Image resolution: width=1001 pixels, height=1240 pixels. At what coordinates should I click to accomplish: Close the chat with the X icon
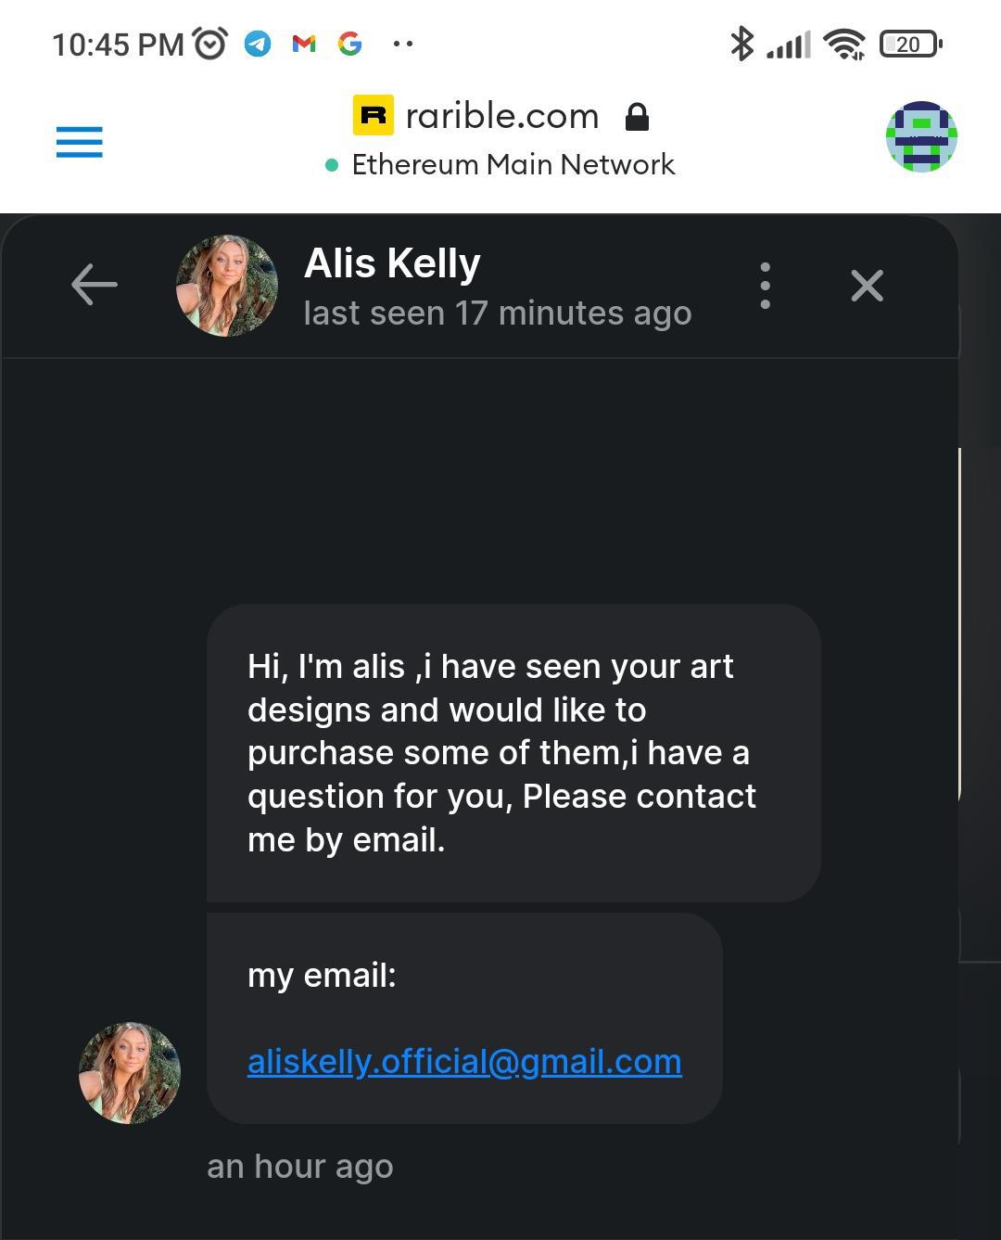(x=867, y=285)
